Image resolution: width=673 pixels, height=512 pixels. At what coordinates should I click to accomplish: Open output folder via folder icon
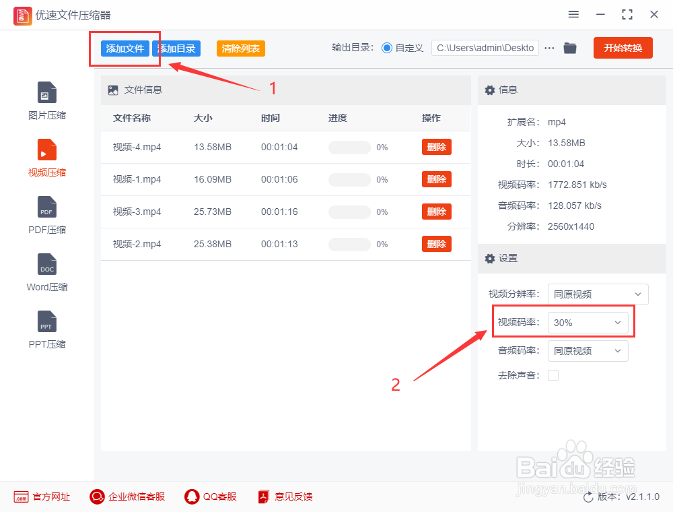(x=570, y=48)
